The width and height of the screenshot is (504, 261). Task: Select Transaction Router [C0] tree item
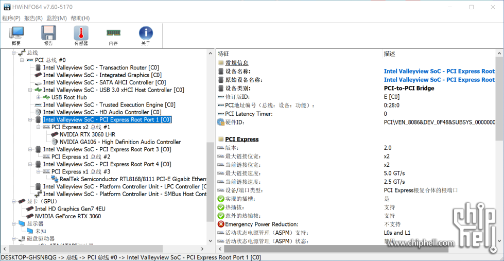click(101, 67)
